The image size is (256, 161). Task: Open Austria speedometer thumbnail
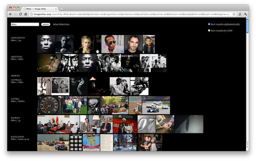coord(49,105)
